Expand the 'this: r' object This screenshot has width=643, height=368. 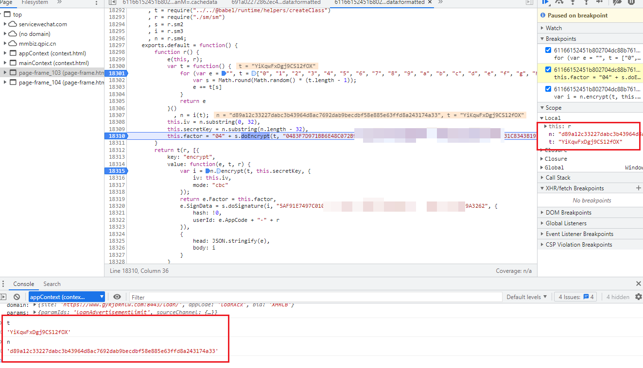point(545,126)
